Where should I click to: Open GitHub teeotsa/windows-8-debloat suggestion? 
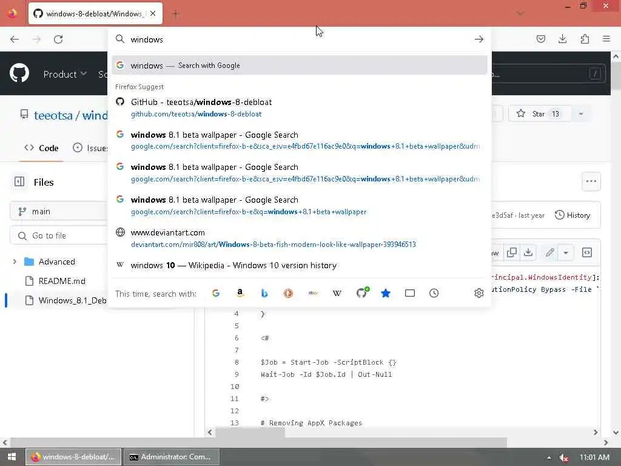pyautogui.click(x=300, y=108)
